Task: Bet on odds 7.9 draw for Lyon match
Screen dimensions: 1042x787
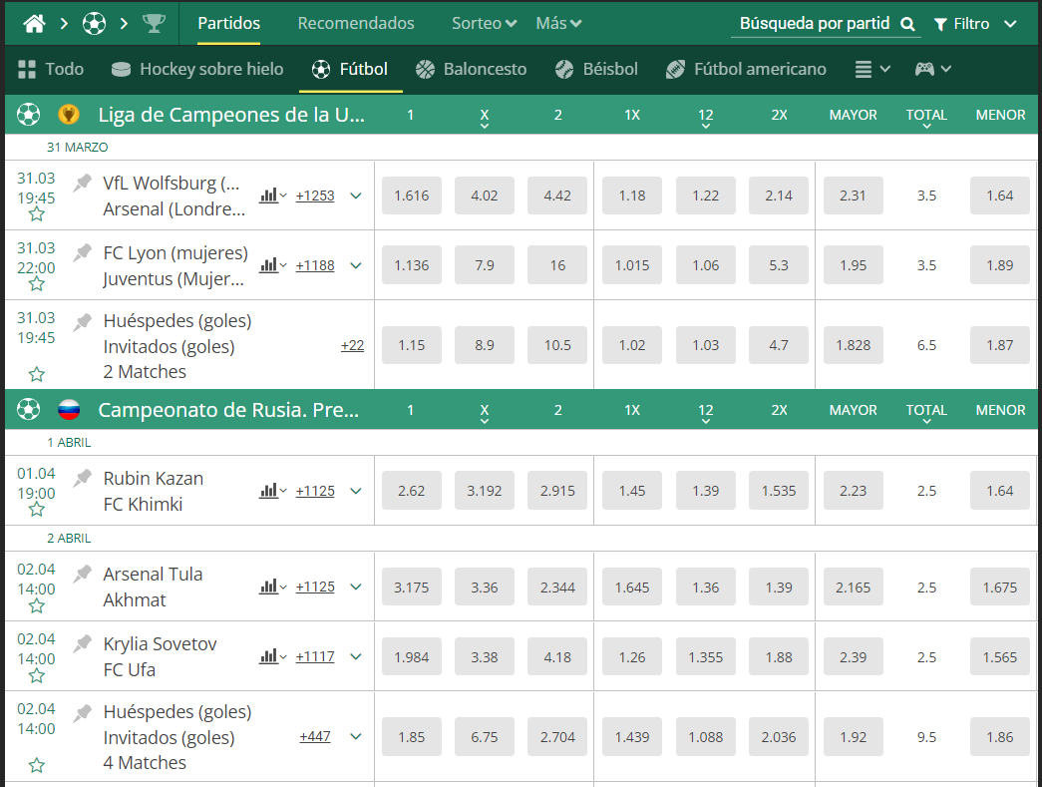Action: pos(485,265)
